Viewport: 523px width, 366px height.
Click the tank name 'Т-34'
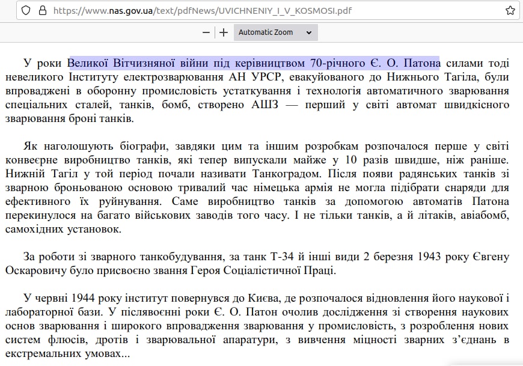click(282, 257)
